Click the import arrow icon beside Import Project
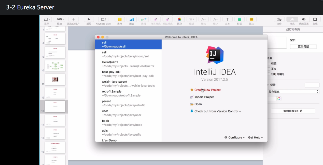323x165 pixels. [x=192, y=97]
